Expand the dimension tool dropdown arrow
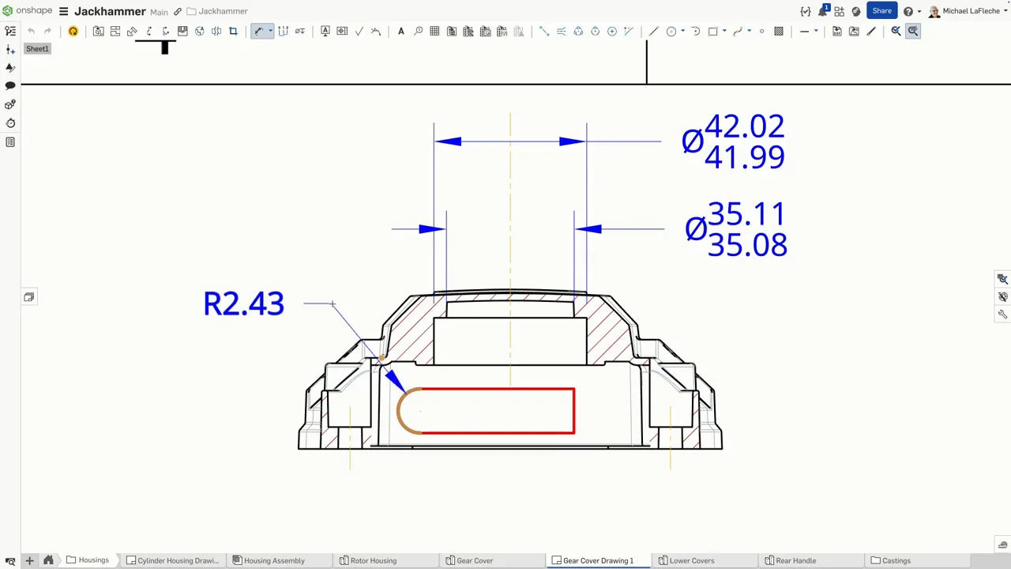 pos(270,32)
